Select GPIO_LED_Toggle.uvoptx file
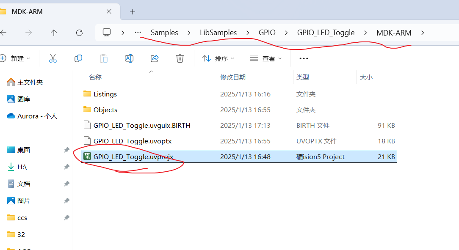The height and width of the screenshot is (250, 459). [x=132, y=141]
